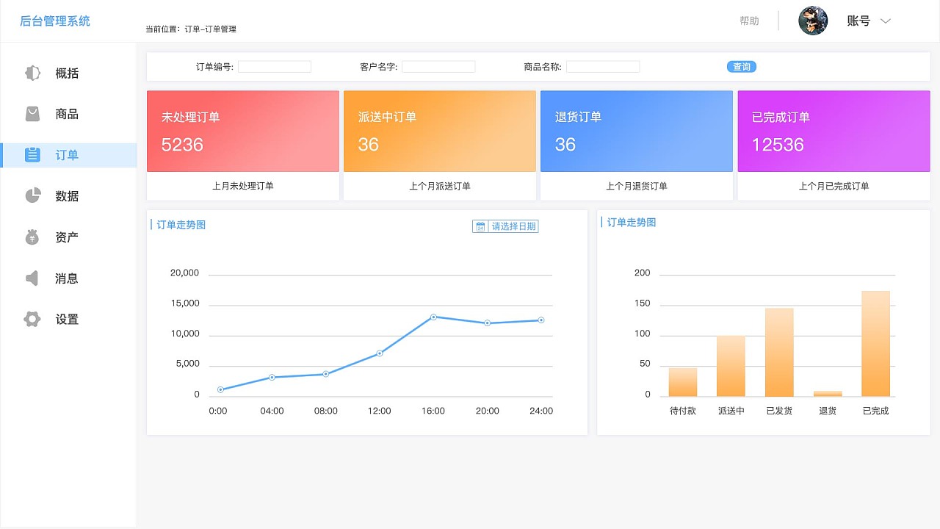The height and width of the screenshot is (529, 940).
Task: Click the 查询 search button
Action: pyautogui.click(x=742, y=66)
